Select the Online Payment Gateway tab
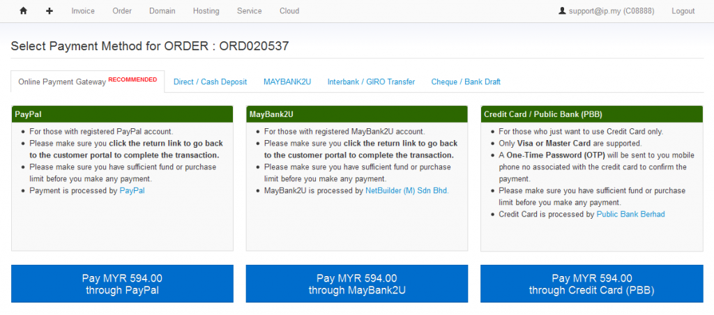 pos(87,82)
